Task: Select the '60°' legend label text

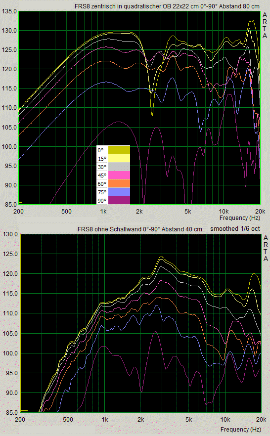Action: click(x=102, y=184)
